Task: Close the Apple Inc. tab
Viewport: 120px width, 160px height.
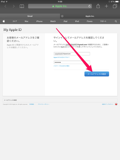Action: coord(62,16)
